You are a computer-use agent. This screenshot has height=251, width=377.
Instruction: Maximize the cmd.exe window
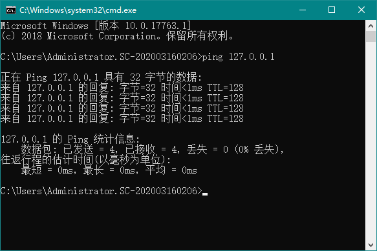(x=332, y=10)
